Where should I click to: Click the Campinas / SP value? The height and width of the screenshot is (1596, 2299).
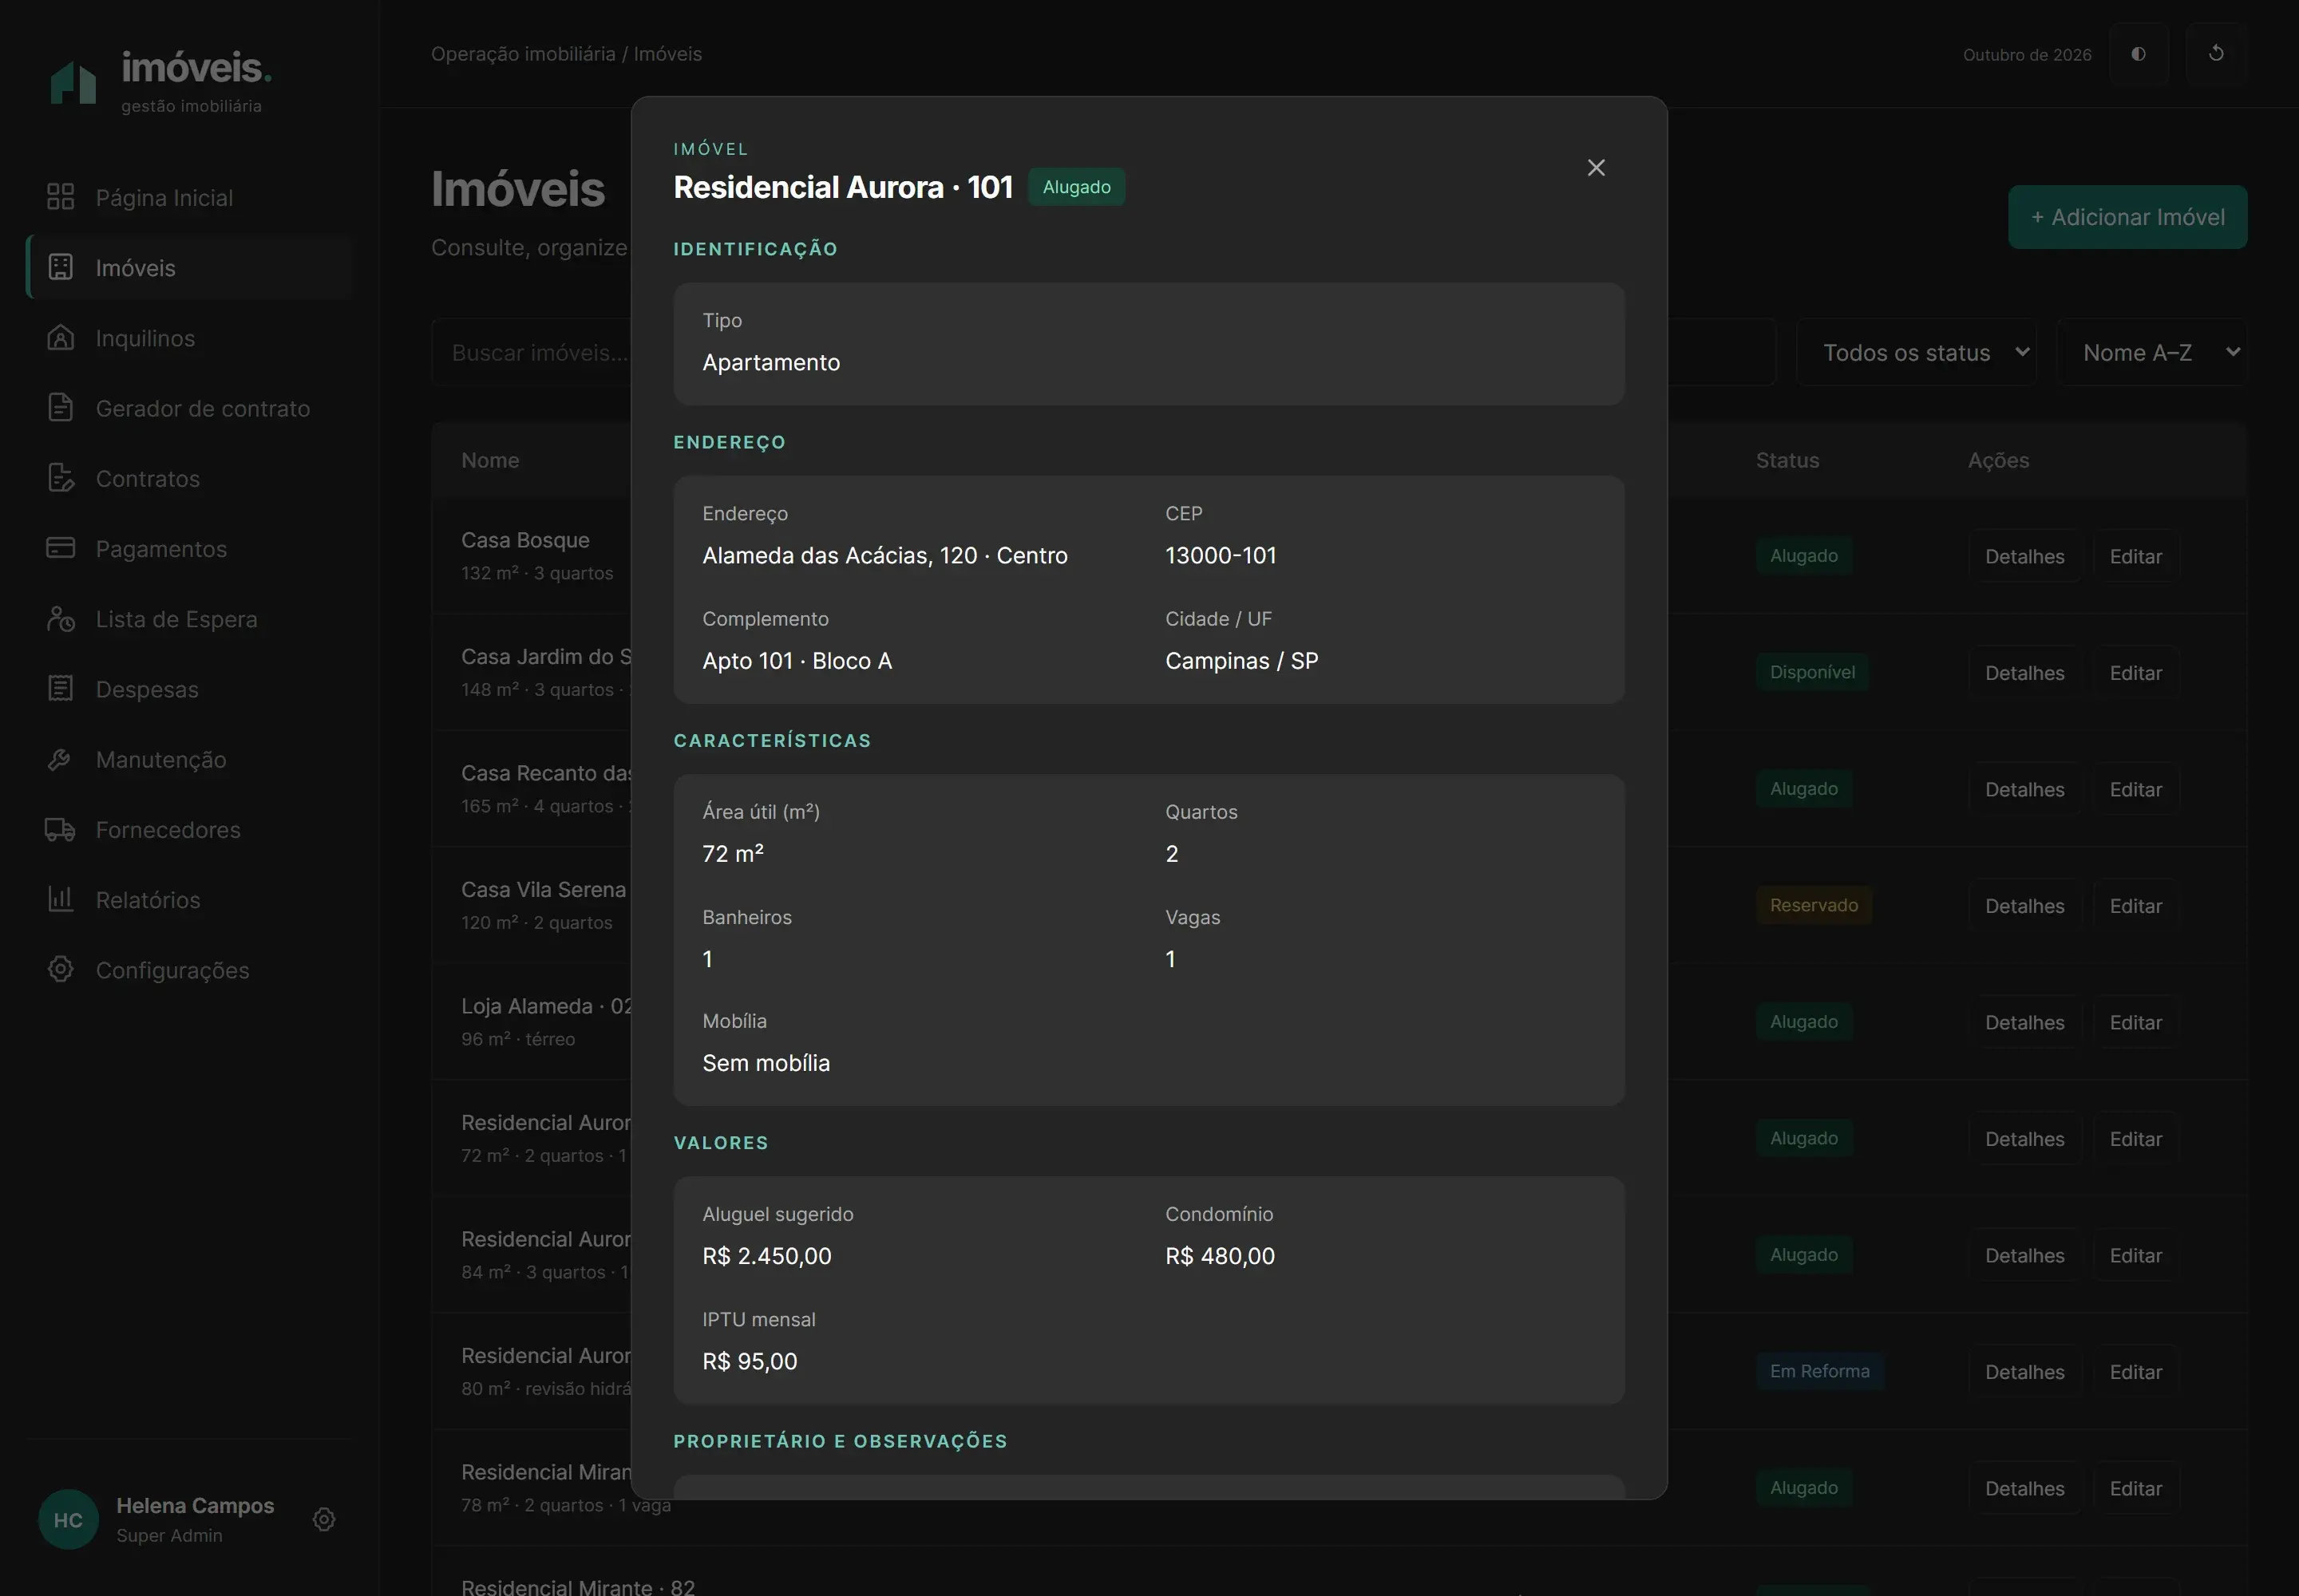pos(1241,661)
